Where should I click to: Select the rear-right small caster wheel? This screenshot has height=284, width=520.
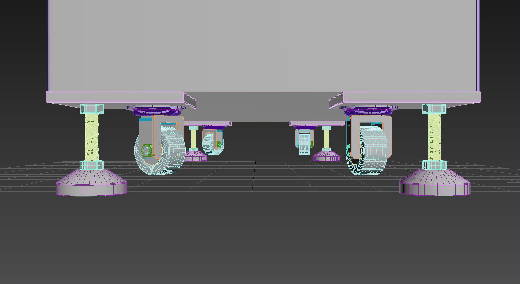click(x=304, y=144)
